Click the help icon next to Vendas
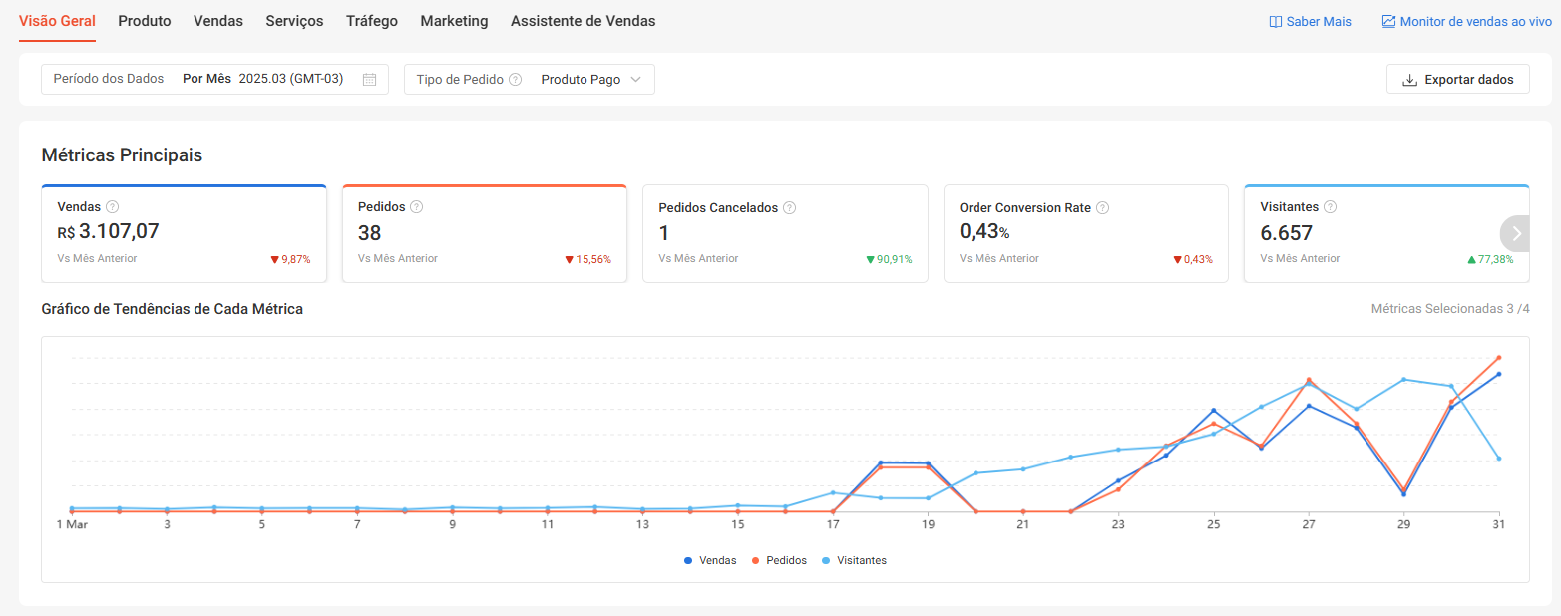The height and width of the screenshot is (616, 1561). (x=113, y=207)
